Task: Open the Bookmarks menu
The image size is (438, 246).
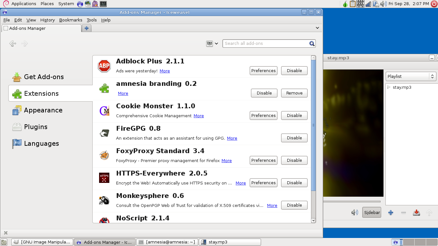Action: (71, 20)
